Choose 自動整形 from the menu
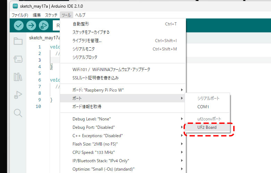The image size is (271, 173). point(123,24)
